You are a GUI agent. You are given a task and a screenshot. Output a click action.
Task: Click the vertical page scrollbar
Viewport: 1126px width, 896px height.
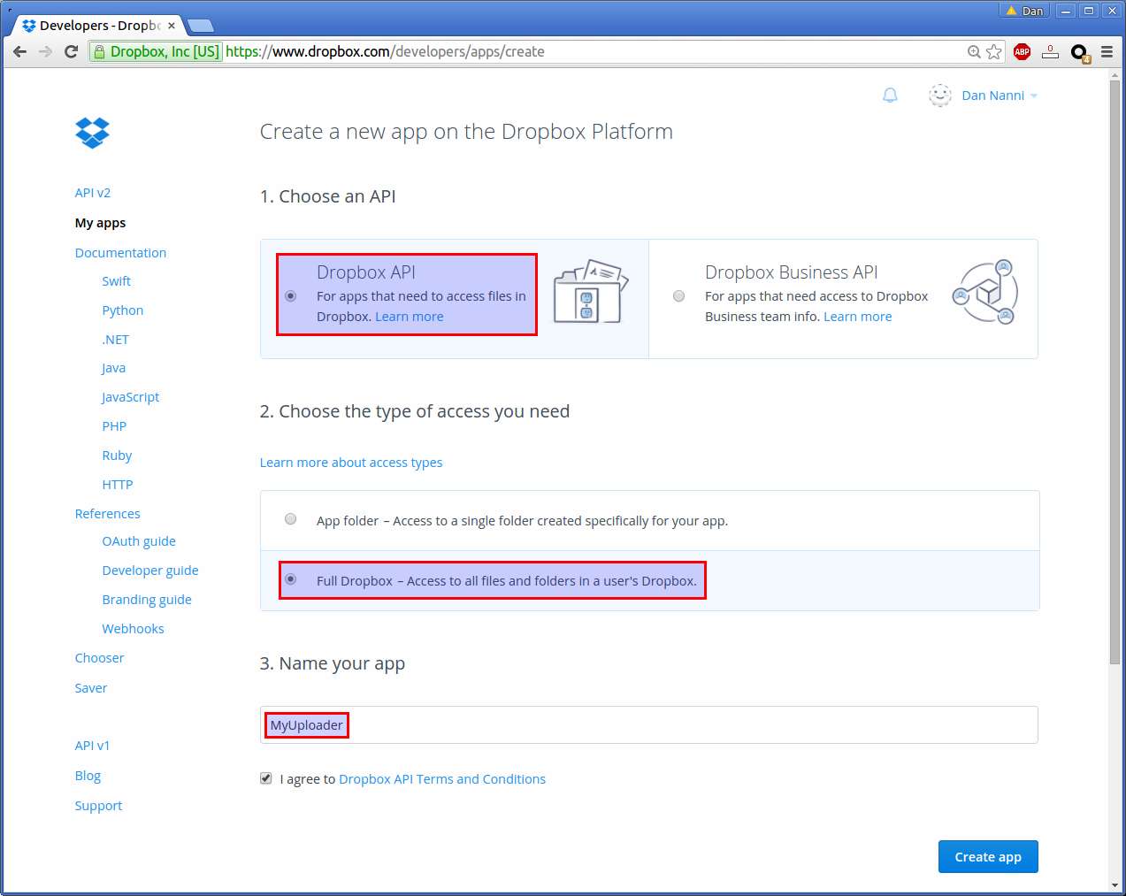point(1115,371)
